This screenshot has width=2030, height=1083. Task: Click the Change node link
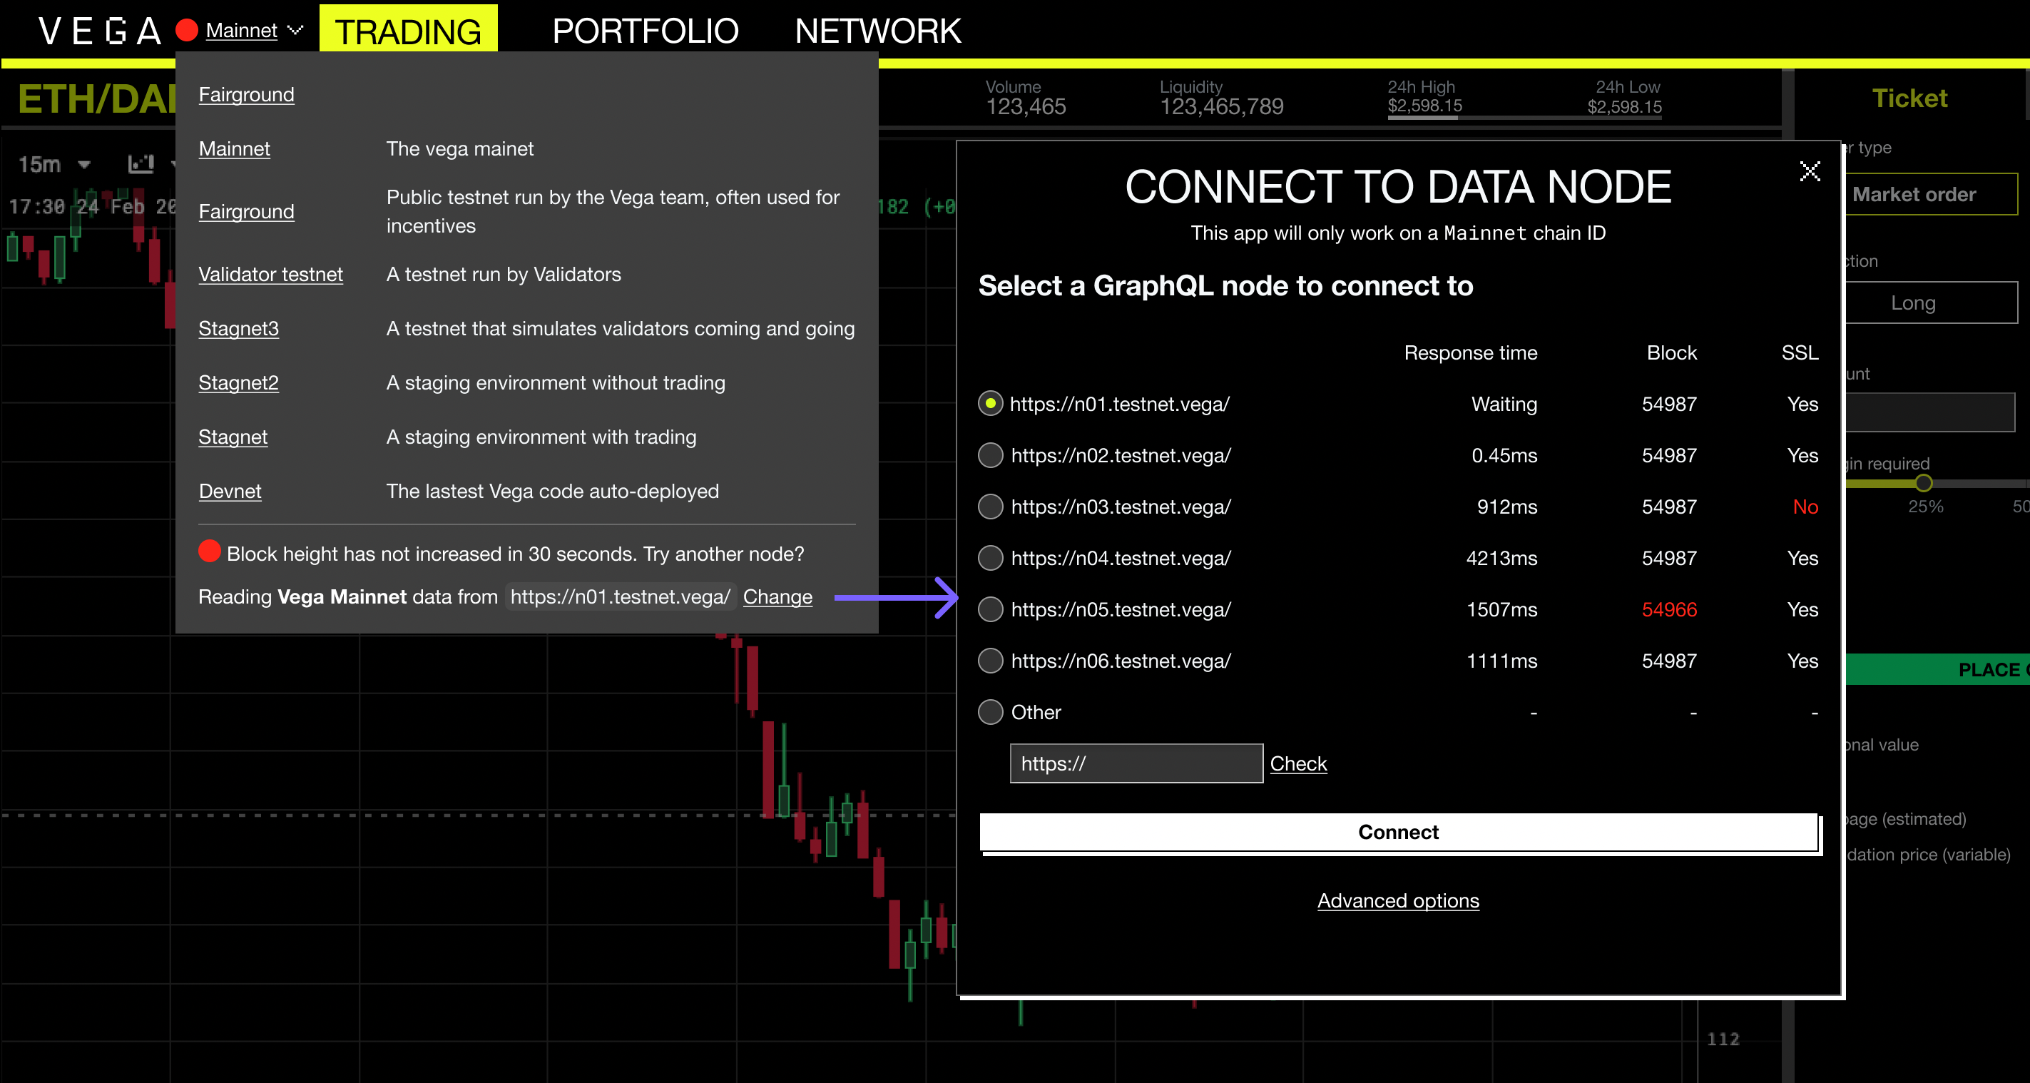(x=777, y=596)
